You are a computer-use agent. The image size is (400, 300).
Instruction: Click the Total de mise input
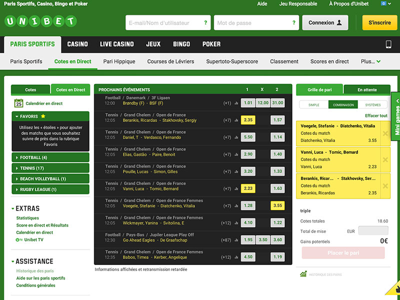pos(373,231)
